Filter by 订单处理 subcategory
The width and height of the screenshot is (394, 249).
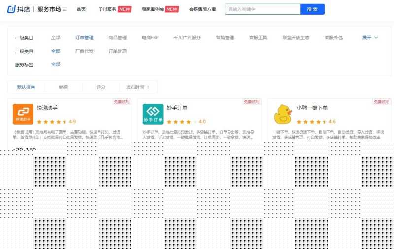click(118, 51)
